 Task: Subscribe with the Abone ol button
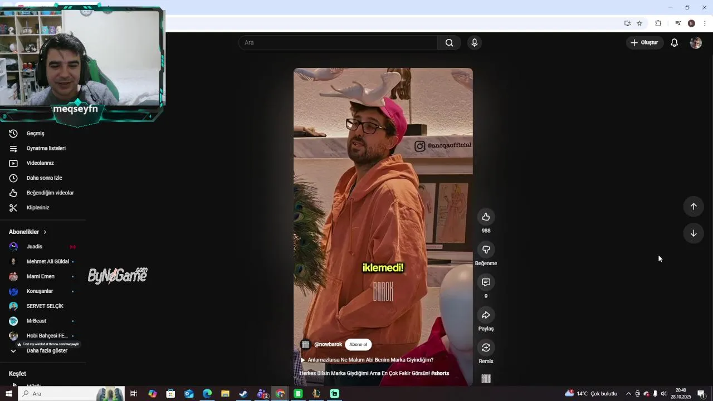click(x=358, y=344)
